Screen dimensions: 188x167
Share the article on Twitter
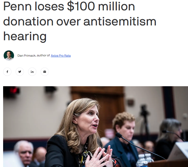(20, 72)
